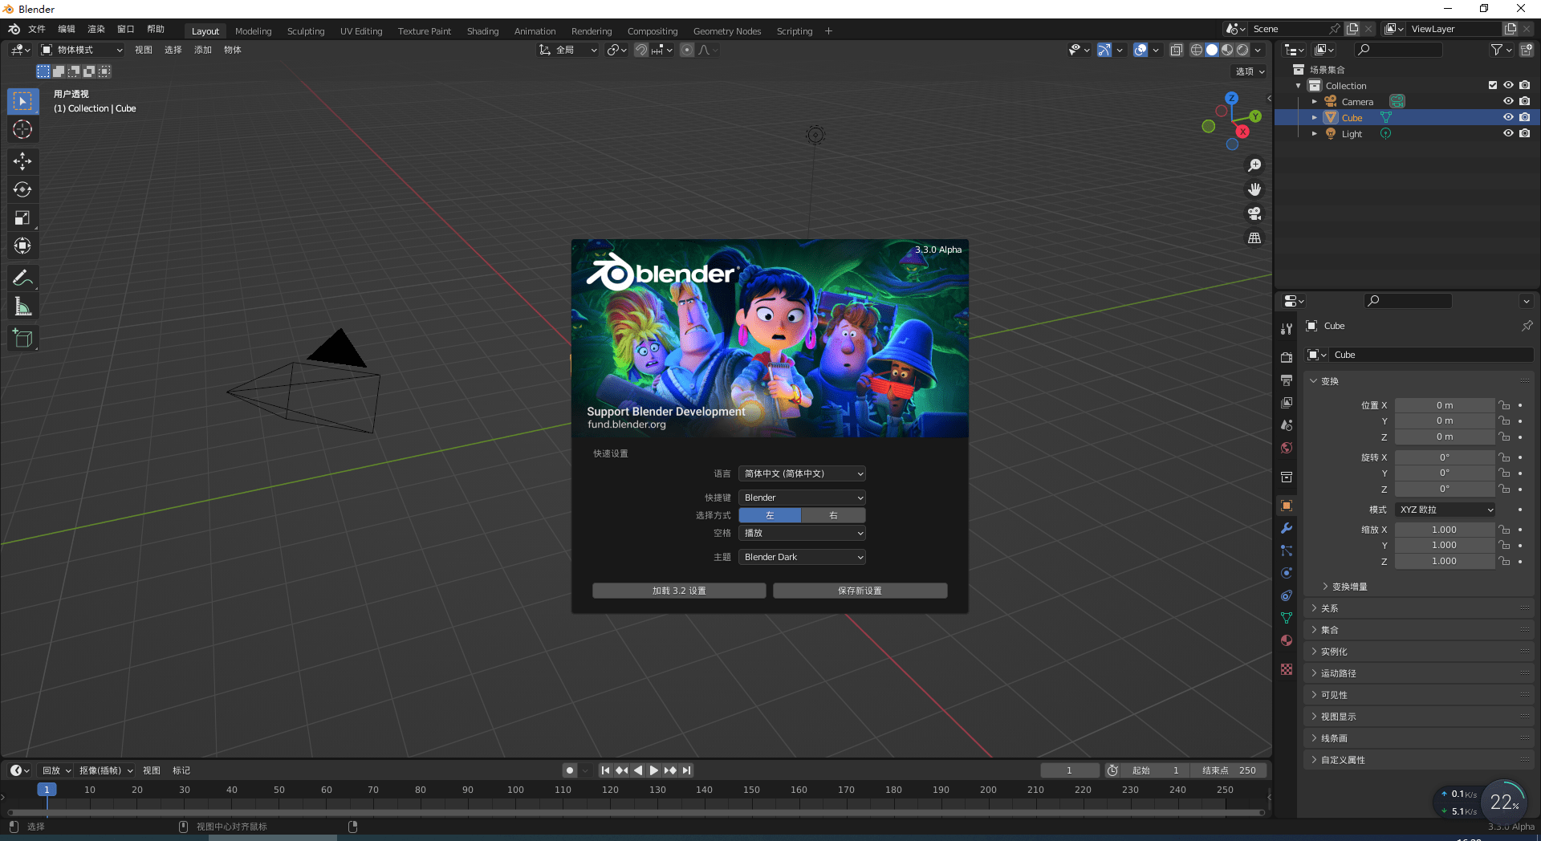Toggle camera view icon
Screen dimensions: 1541x841
1254,213
